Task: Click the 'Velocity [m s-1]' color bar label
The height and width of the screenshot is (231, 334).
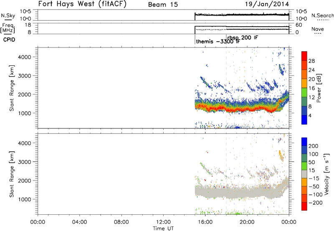Action: (326, 174)
